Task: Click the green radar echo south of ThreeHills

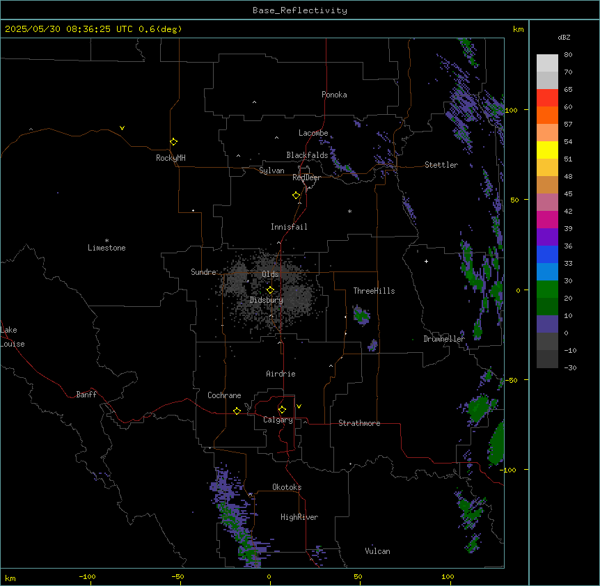Action: point(361,315)
